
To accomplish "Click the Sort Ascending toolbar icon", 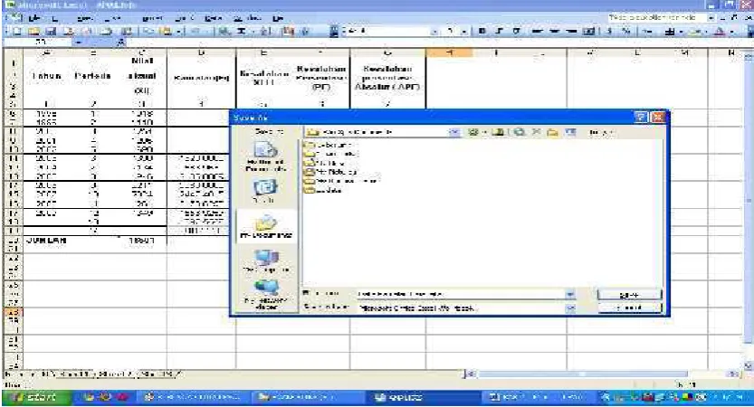I will tap(266, 32).
